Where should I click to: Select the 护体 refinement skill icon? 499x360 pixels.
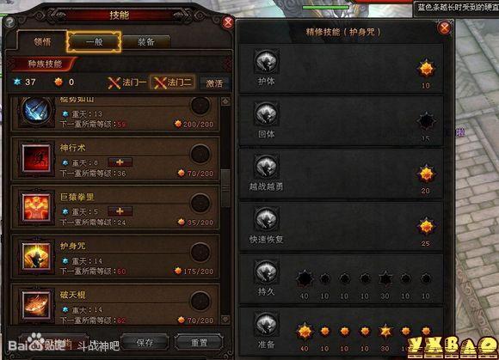tap(267, 61)
